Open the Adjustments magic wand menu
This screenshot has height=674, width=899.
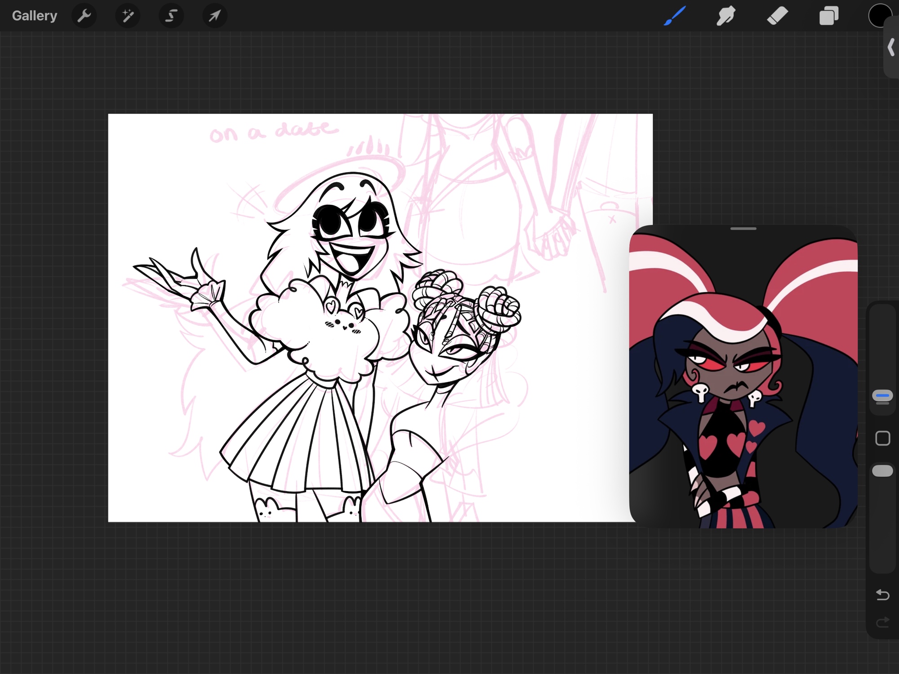point(128,16)
